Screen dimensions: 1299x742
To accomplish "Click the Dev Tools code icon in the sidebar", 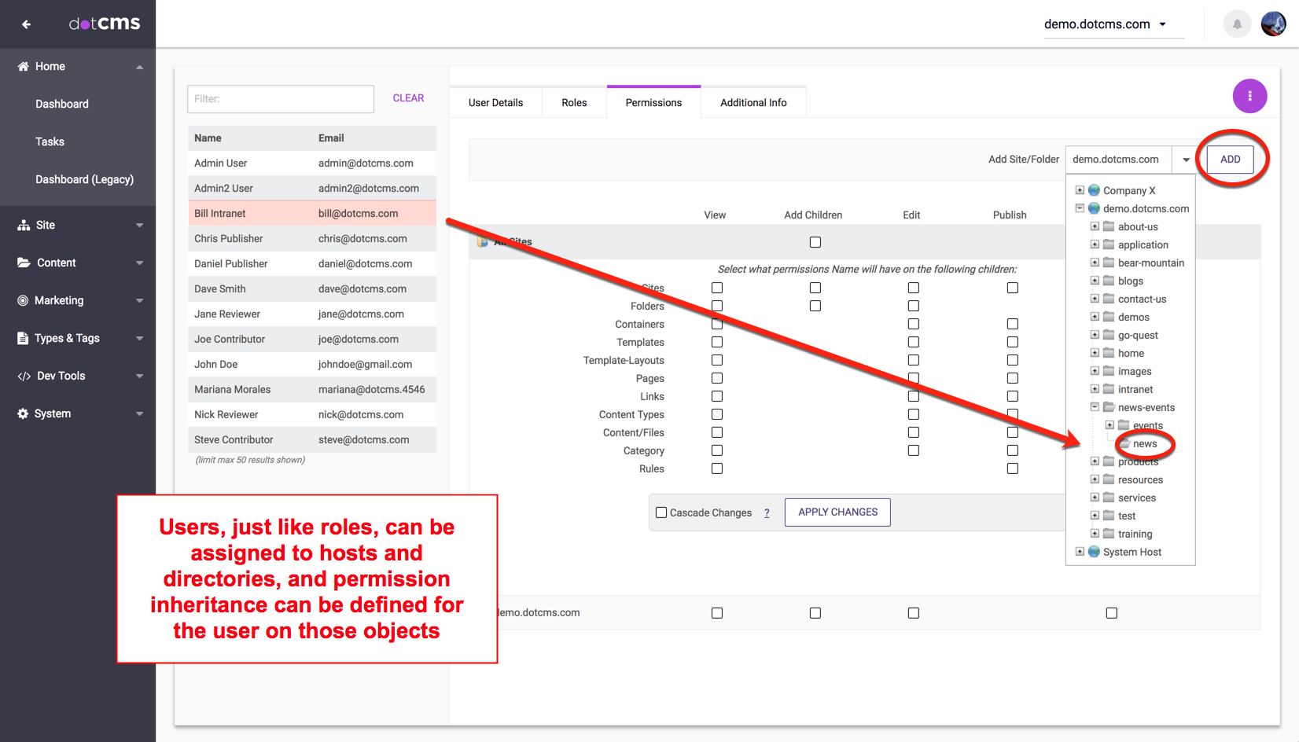I will tap(24, 376).
